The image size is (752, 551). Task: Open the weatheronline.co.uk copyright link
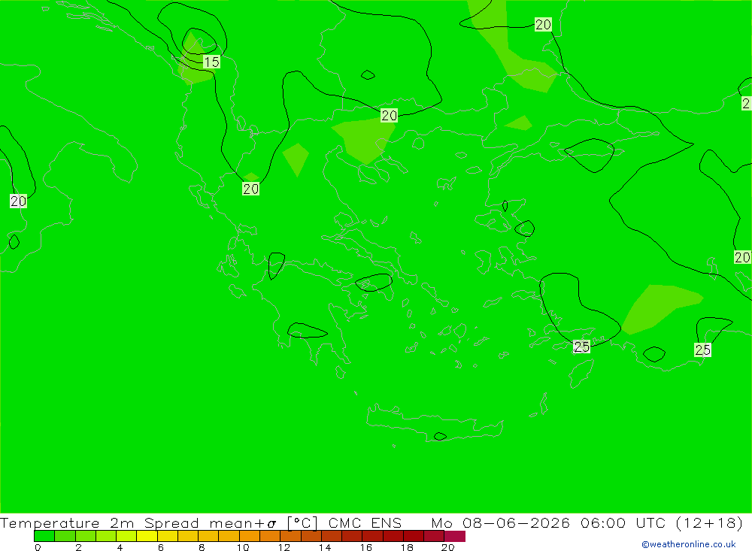click(x=688, y=544)
